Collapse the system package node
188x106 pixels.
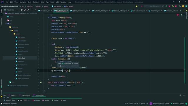pos(12,34)
